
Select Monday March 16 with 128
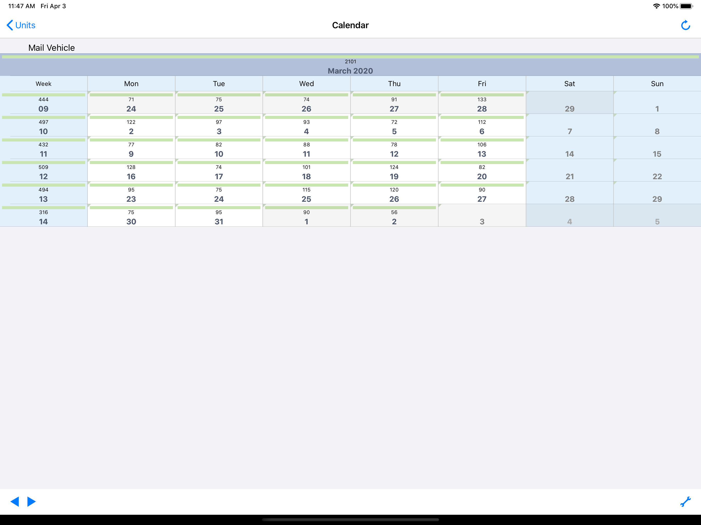point(131,170)
